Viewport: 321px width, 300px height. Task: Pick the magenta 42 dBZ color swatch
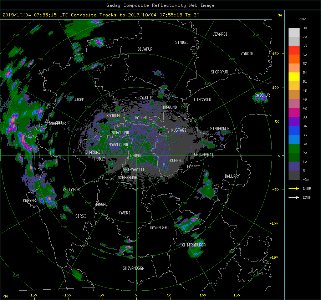(294, 113)
